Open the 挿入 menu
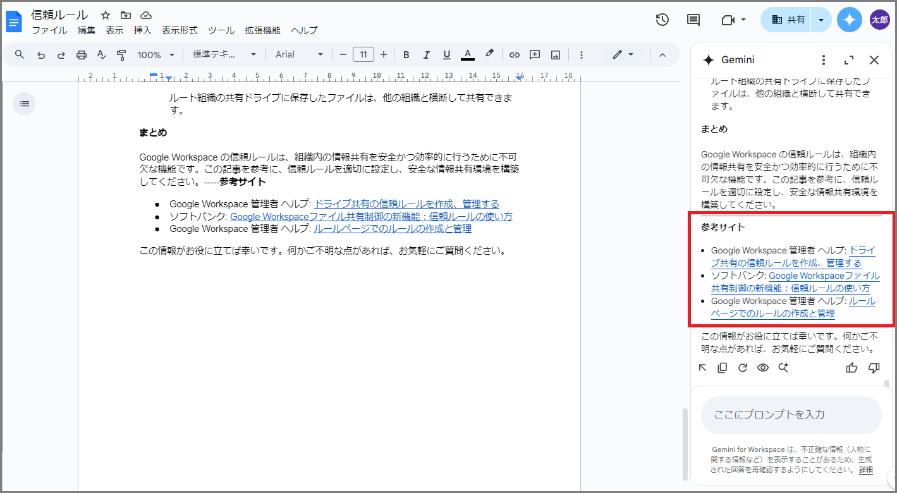The width and height of the screenshot is (897, 493). [142, 30]
